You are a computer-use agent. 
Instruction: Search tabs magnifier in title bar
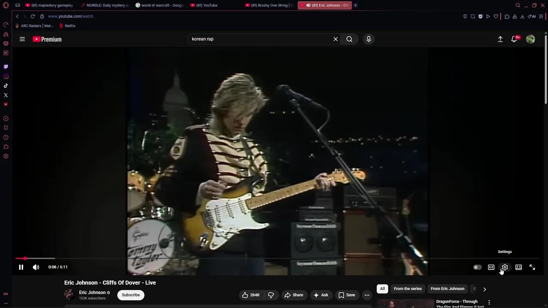(x=518, y=5)
